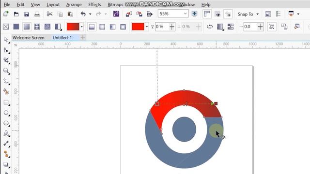310x174 pixels.
Task: Select the Parallel Dimension tool
Action: point(6,144)
